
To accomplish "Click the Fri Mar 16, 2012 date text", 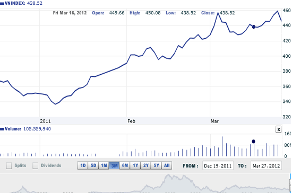I will coord(70,13).
